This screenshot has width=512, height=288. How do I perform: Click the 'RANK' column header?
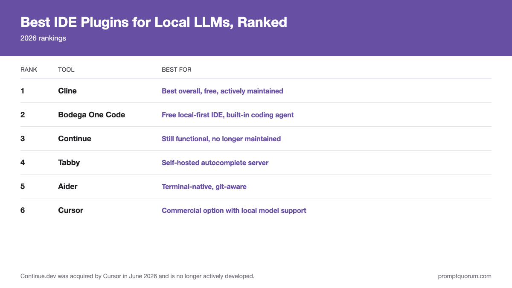pyautogui.click(x=29, y=70)
